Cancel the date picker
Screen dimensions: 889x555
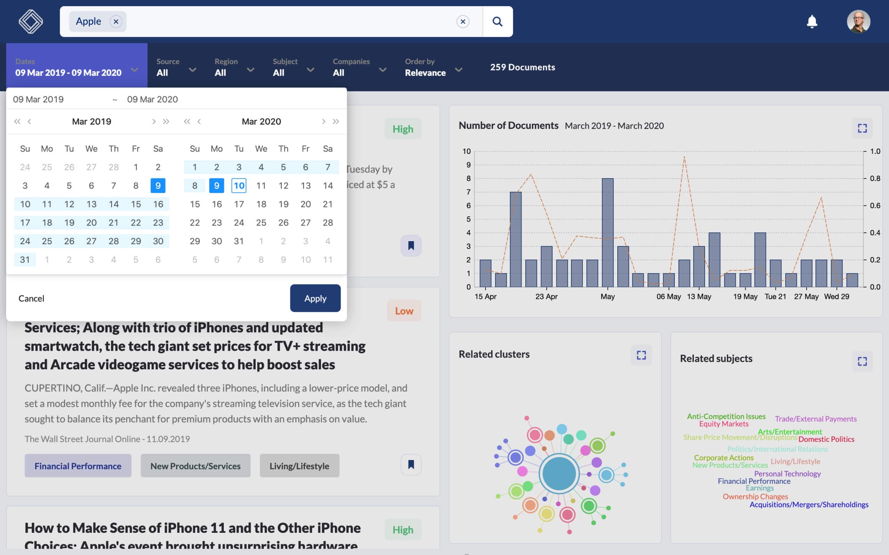coord(31,298)
